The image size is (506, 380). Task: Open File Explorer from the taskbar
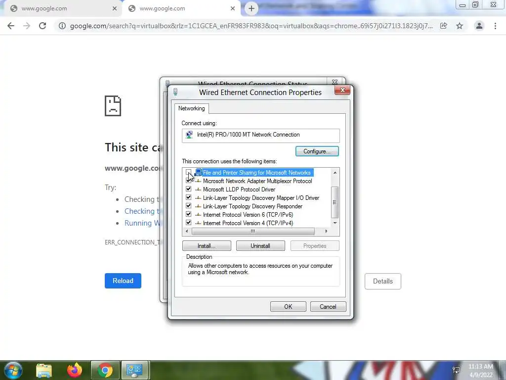coord(44,370)
